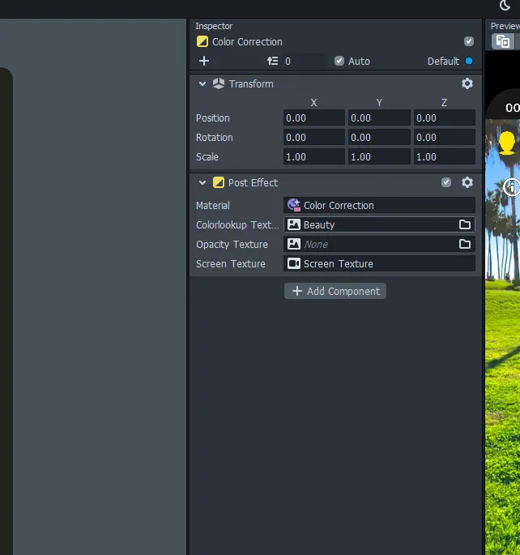
Task: Click the Add Component button
Action: pos(335,291)
